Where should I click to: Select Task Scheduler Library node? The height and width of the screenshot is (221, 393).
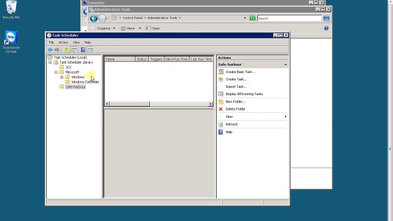[x=76, y=63]
